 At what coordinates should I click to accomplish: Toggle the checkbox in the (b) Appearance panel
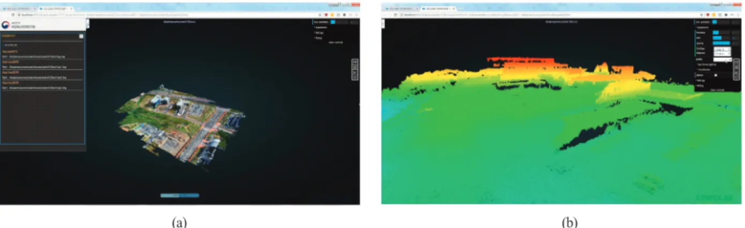pyautogui.click(x=716, y=75)
